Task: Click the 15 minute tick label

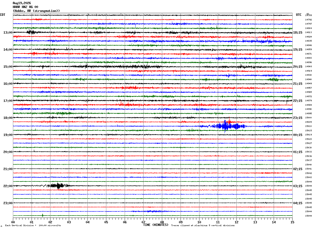Action: (292, 222)
